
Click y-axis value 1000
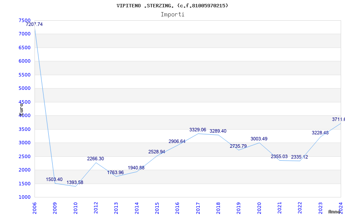point(25,197)
